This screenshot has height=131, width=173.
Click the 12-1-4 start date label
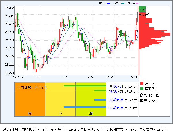click(x=18, y=77)
